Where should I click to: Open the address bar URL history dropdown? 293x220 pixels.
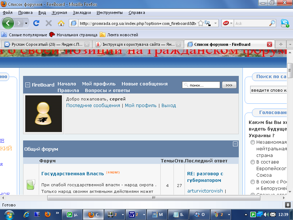(215, 23)
